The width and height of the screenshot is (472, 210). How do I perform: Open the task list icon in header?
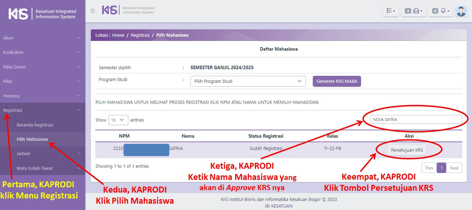click(x=390, y=11)
